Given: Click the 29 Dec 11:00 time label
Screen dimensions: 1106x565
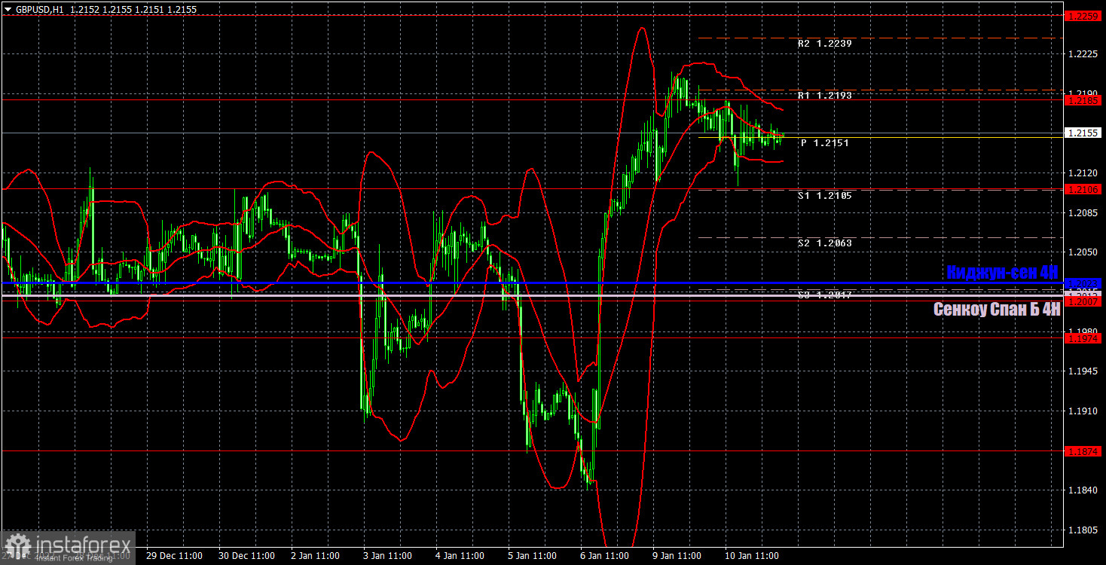Looking at the screenshot, I should pos(175,556).
